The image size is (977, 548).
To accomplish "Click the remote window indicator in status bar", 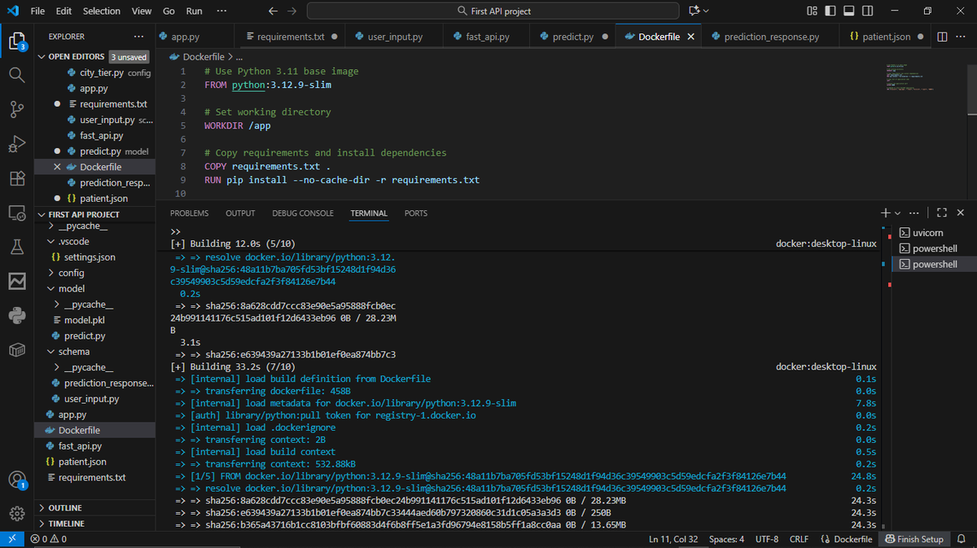I will point(11,539).
